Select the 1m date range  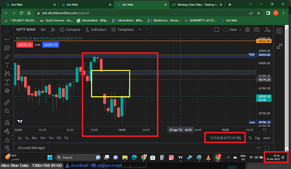tap(51, 138)
